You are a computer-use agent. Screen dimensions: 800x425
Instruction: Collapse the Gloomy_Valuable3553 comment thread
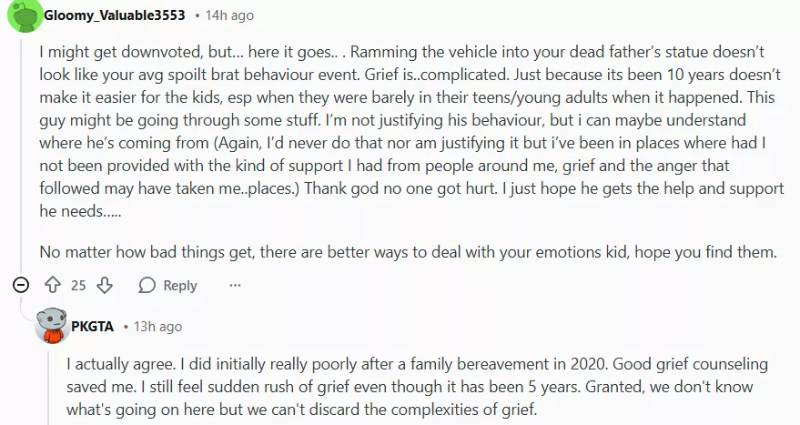[21, 285]
